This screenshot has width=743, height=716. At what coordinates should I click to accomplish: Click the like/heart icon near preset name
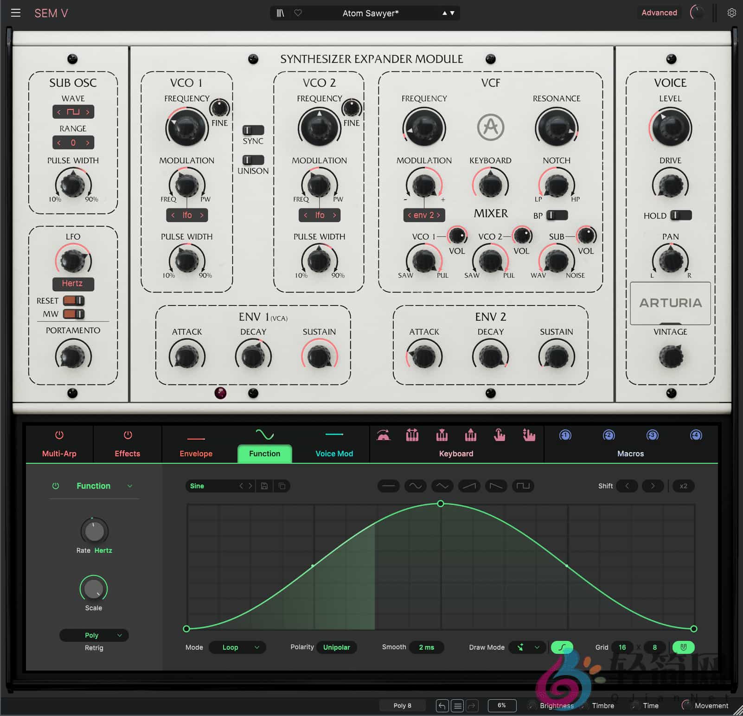coord(298,13)
